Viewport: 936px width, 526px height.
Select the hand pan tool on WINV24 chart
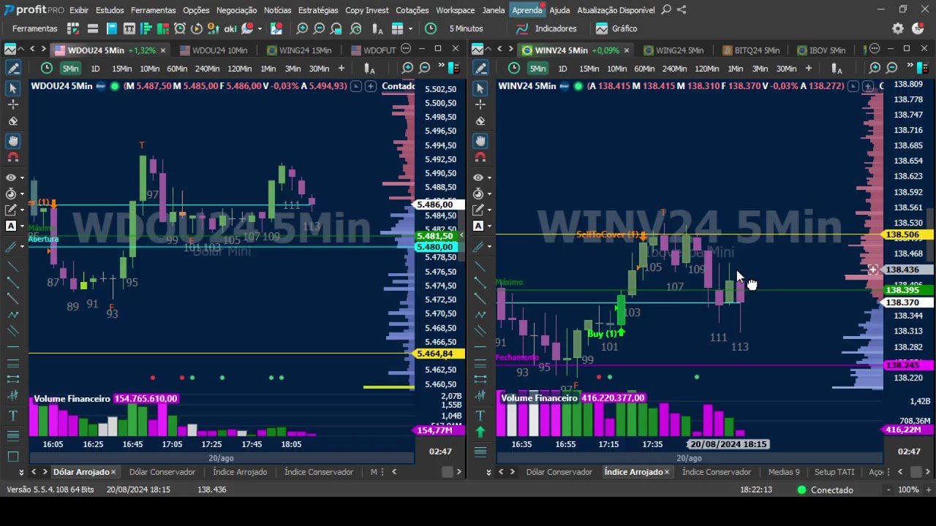[x=480, y=140]
